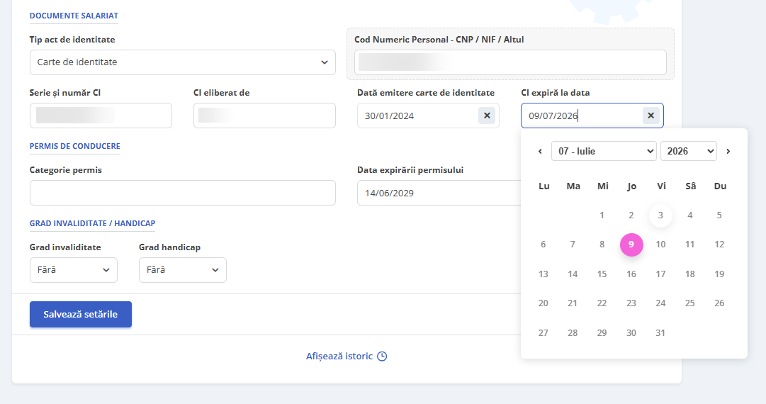Image resolution: width=766 pixels, height=404 pixels.
Task: Focus the CI eliberat de field
Action: coord(264,116)
